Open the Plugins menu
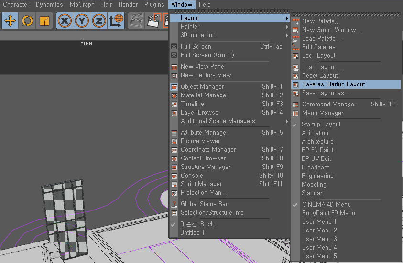This screenshot has height=263, width=403. pos(154,5)
